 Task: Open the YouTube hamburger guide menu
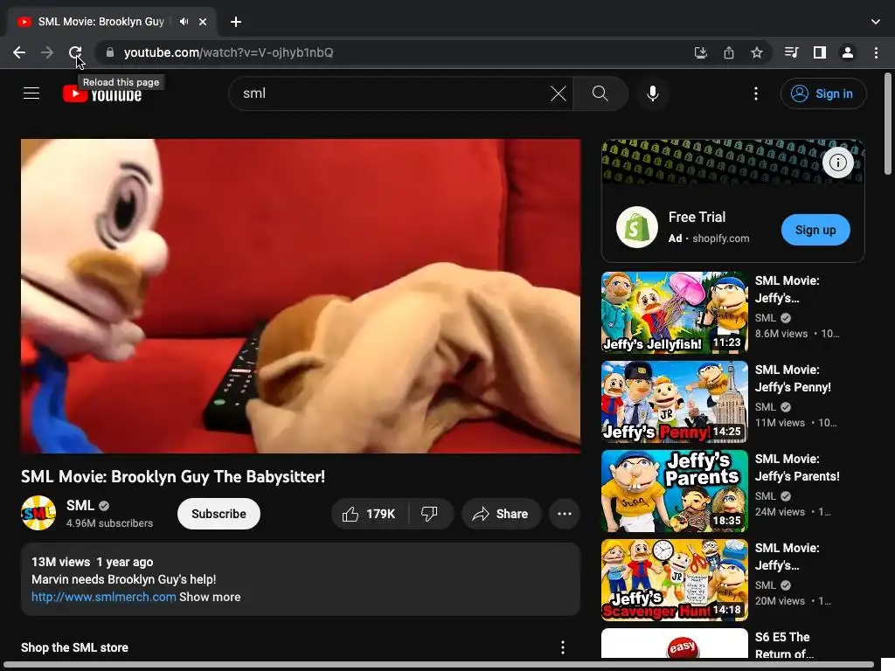[31, 93]
